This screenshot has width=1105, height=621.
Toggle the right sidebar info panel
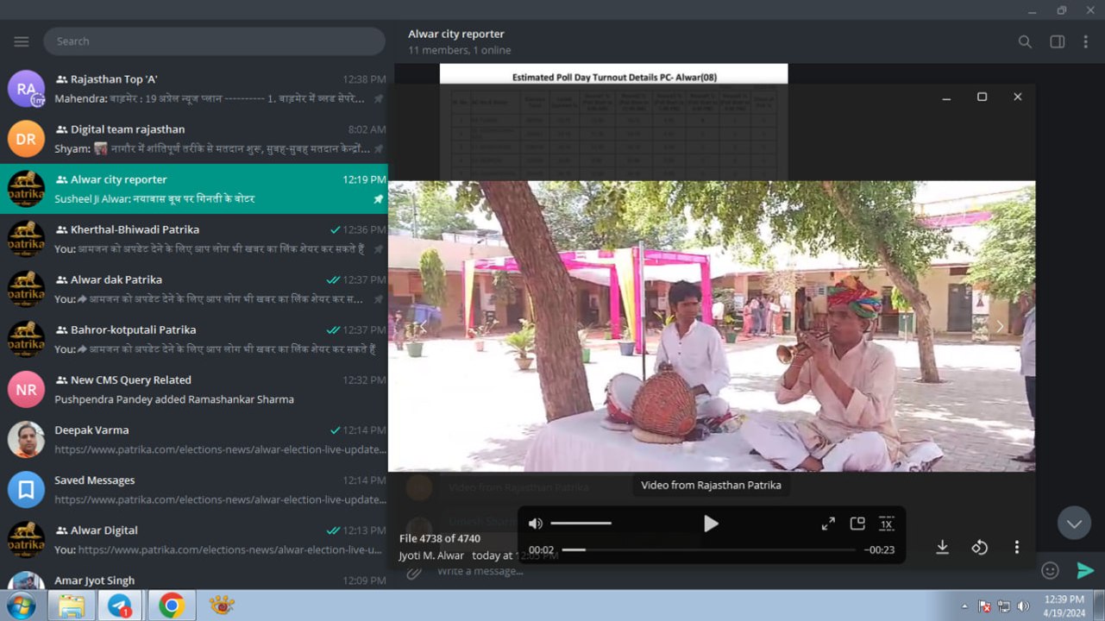(x=1057, y=41)
